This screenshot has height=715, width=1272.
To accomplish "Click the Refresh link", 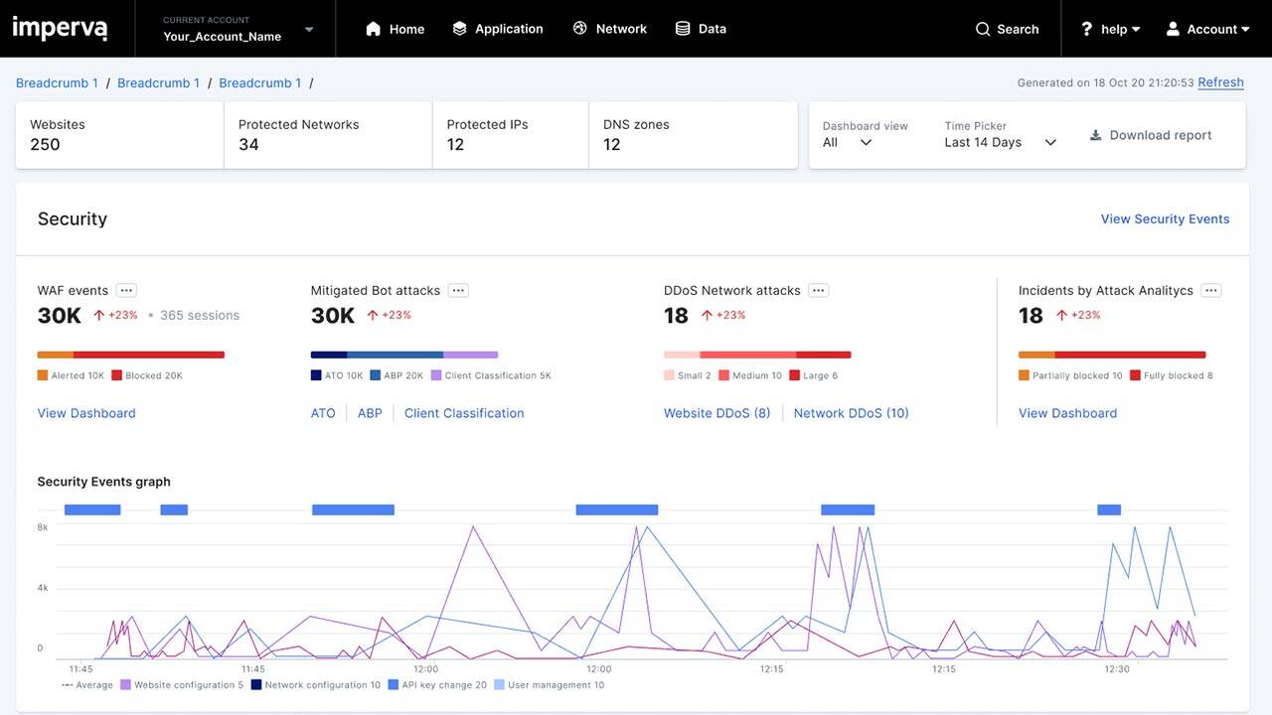I will pyautogui.click(x=1220, y=82).
